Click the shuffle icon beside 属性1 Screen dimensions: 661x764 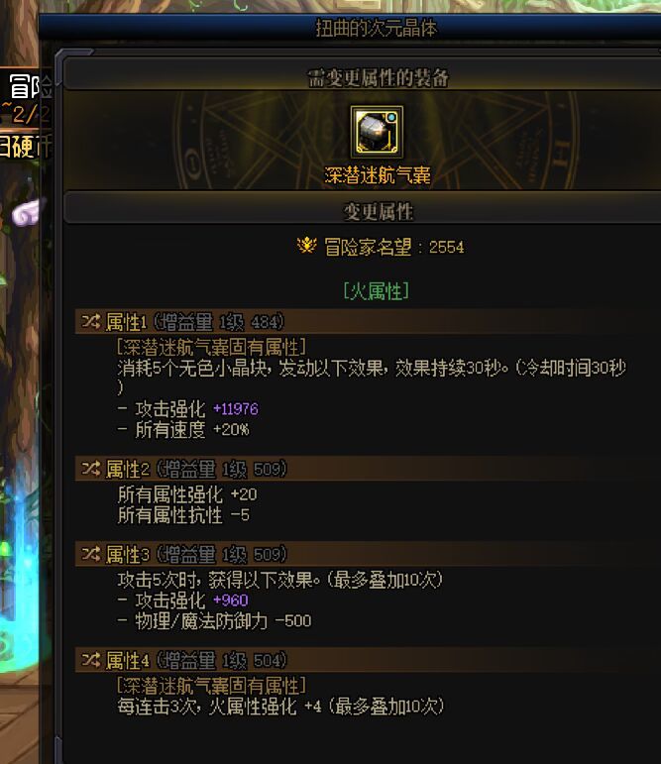[90, 321]
